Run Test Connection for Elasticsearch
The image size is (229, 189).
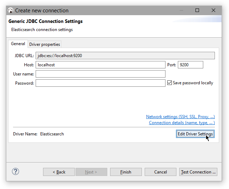[198, 172]
